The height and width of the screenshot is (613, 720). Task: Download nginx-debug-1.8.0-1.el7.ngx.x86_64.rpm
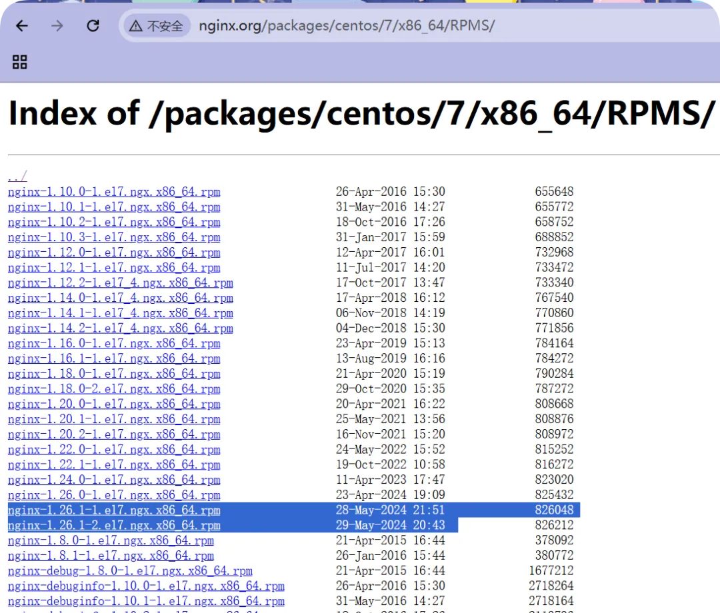pyautogui.click(x=130, y=570)
